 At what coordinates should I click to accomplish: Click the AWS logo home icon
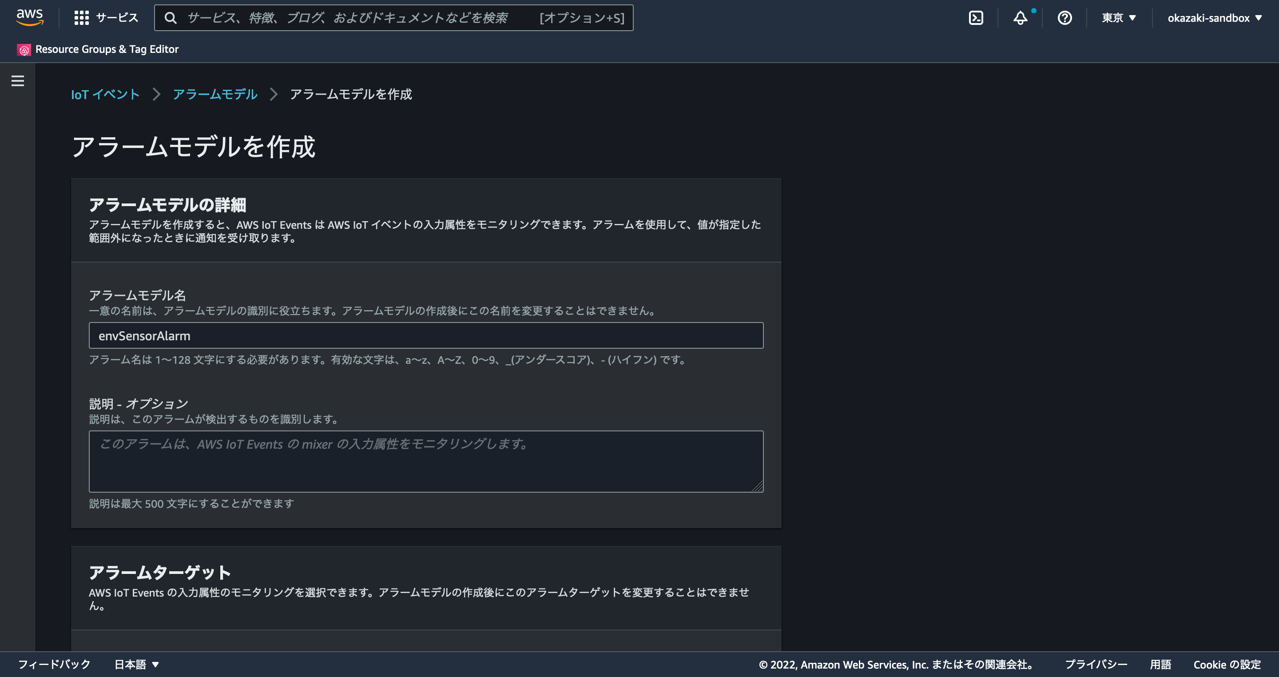tap(30, 17)
